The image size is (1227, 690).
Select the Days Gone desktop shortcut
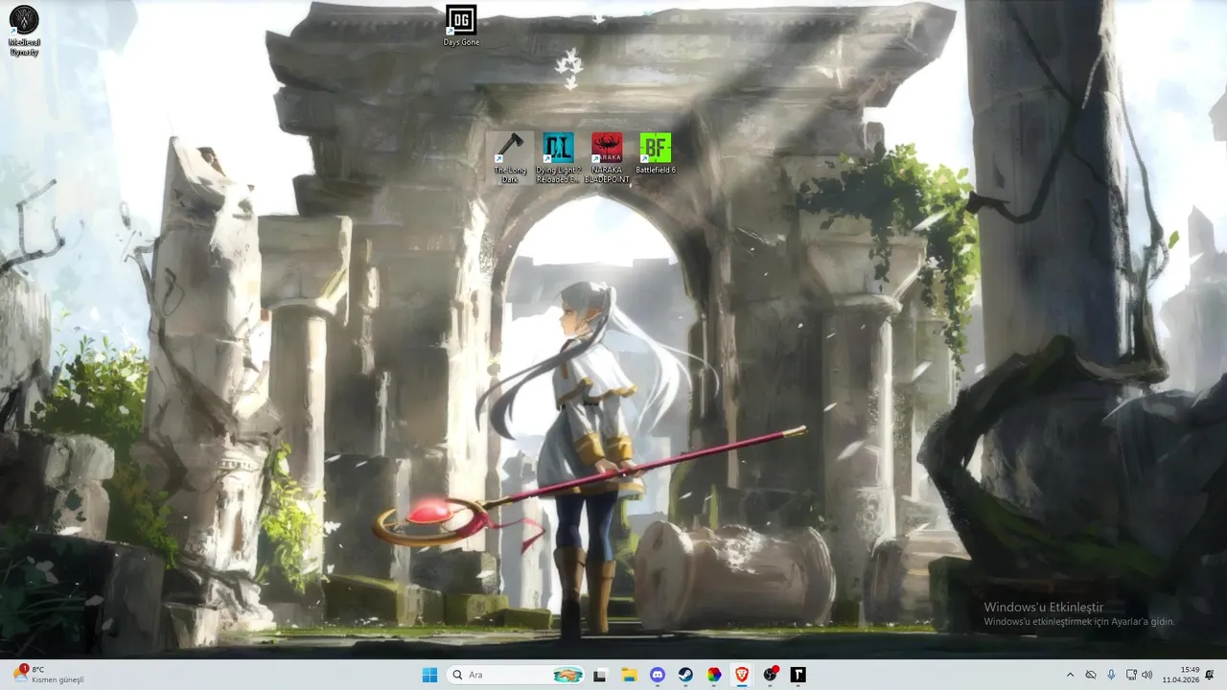coord(461,26)
